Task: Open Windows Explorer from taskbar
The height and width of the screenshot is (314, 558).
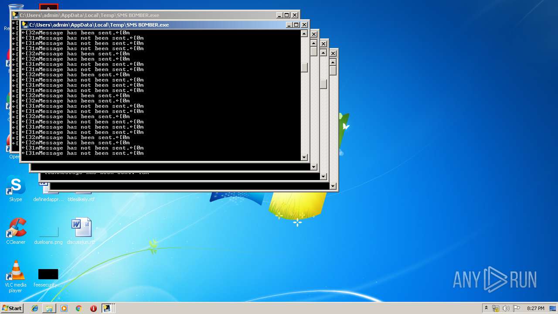Action: coord(49,308)
